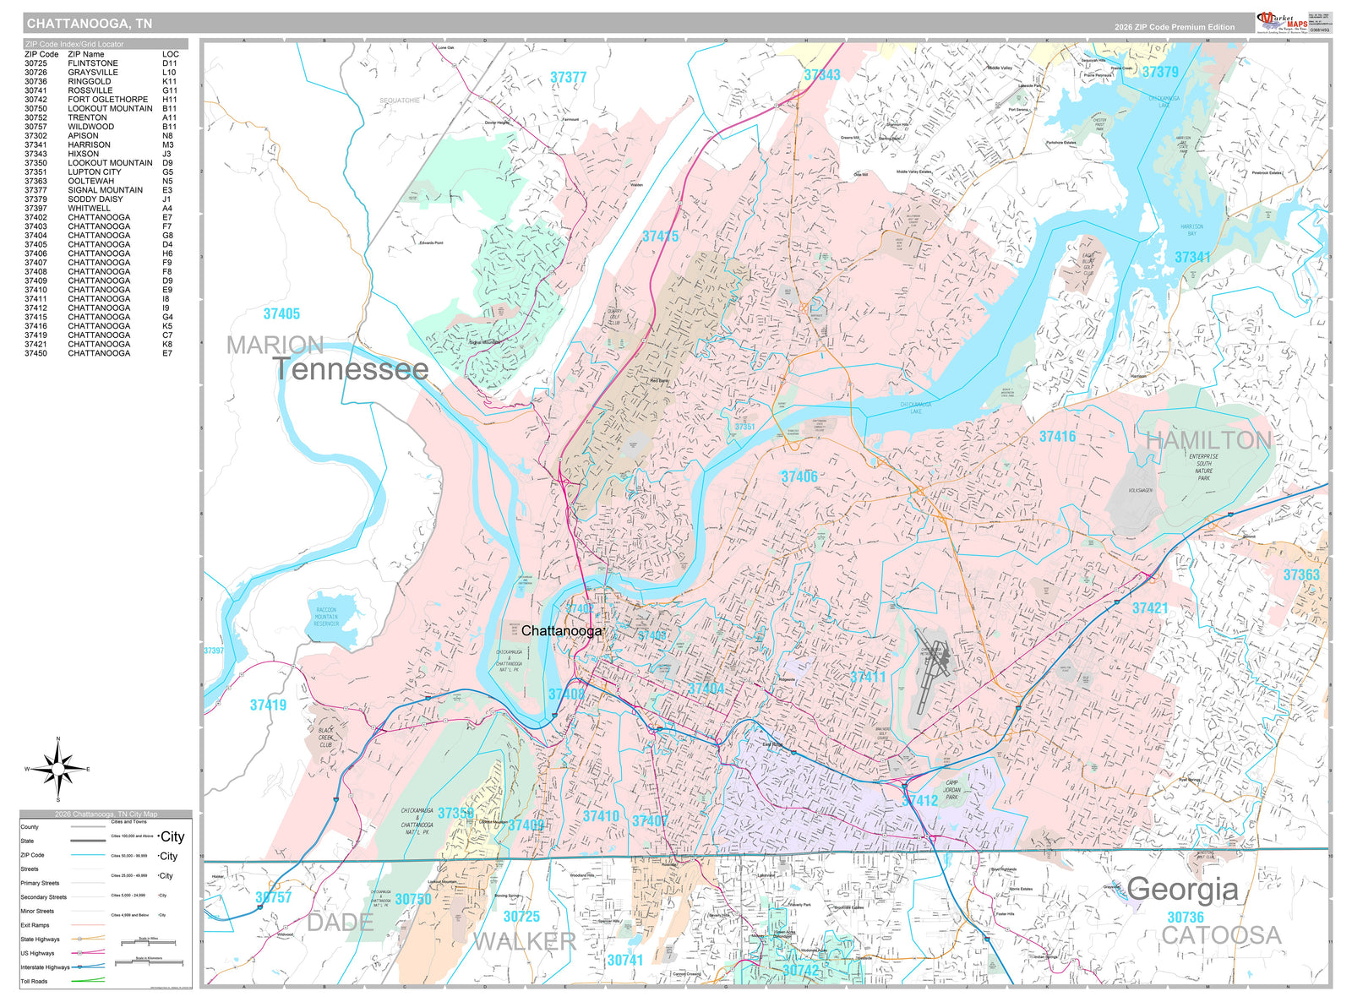
Task: Click the DADE county label on the map
Action: click(341, 923)
